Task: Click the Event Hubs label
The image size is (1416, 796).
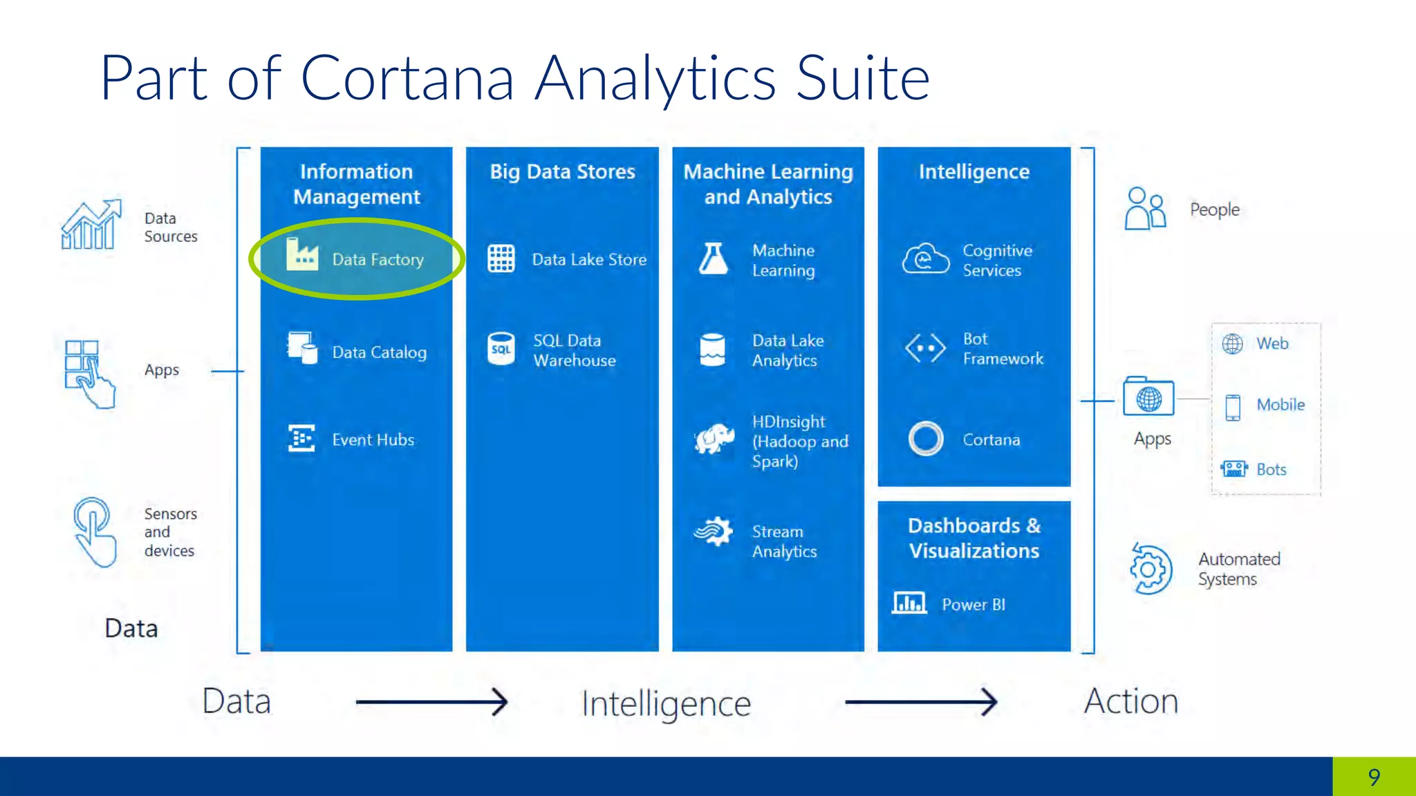Action: point(373,439)
